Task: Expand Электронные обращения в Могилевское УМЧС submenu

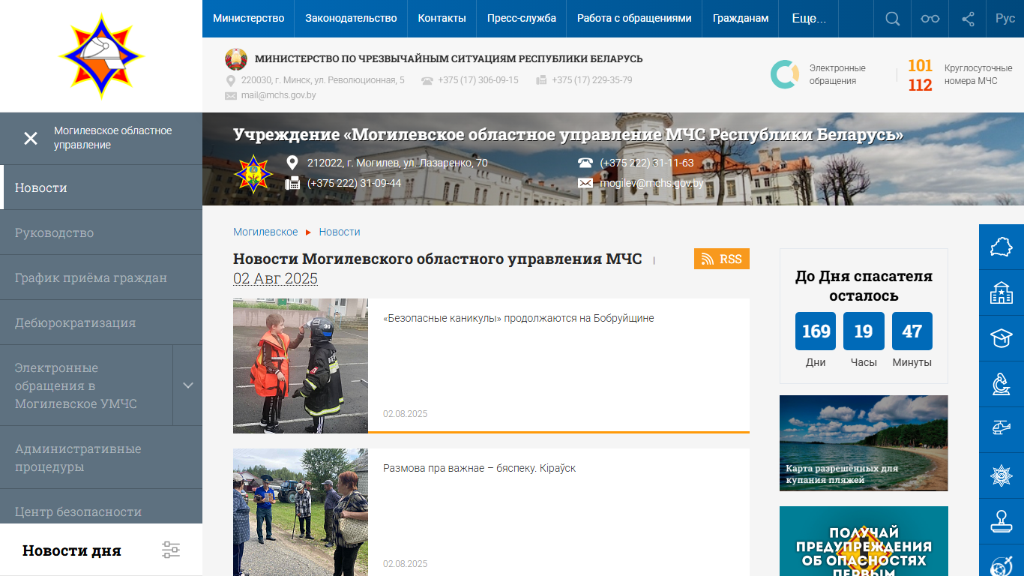Action: coord(187,385)
